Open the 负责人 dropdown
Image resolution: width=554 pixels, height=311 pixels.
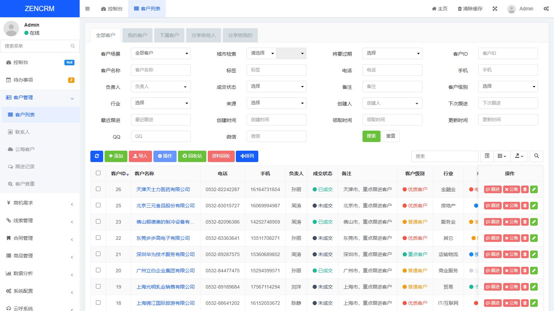click(x=161, y=86)
